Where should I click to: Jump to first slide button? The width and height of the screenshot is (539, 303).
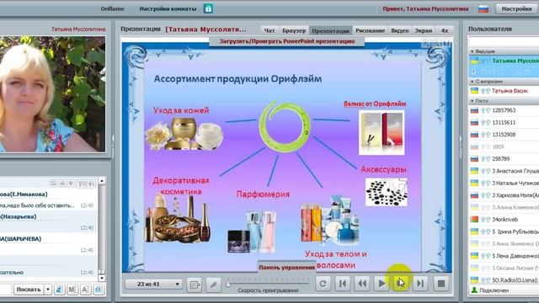coord(343,284)
